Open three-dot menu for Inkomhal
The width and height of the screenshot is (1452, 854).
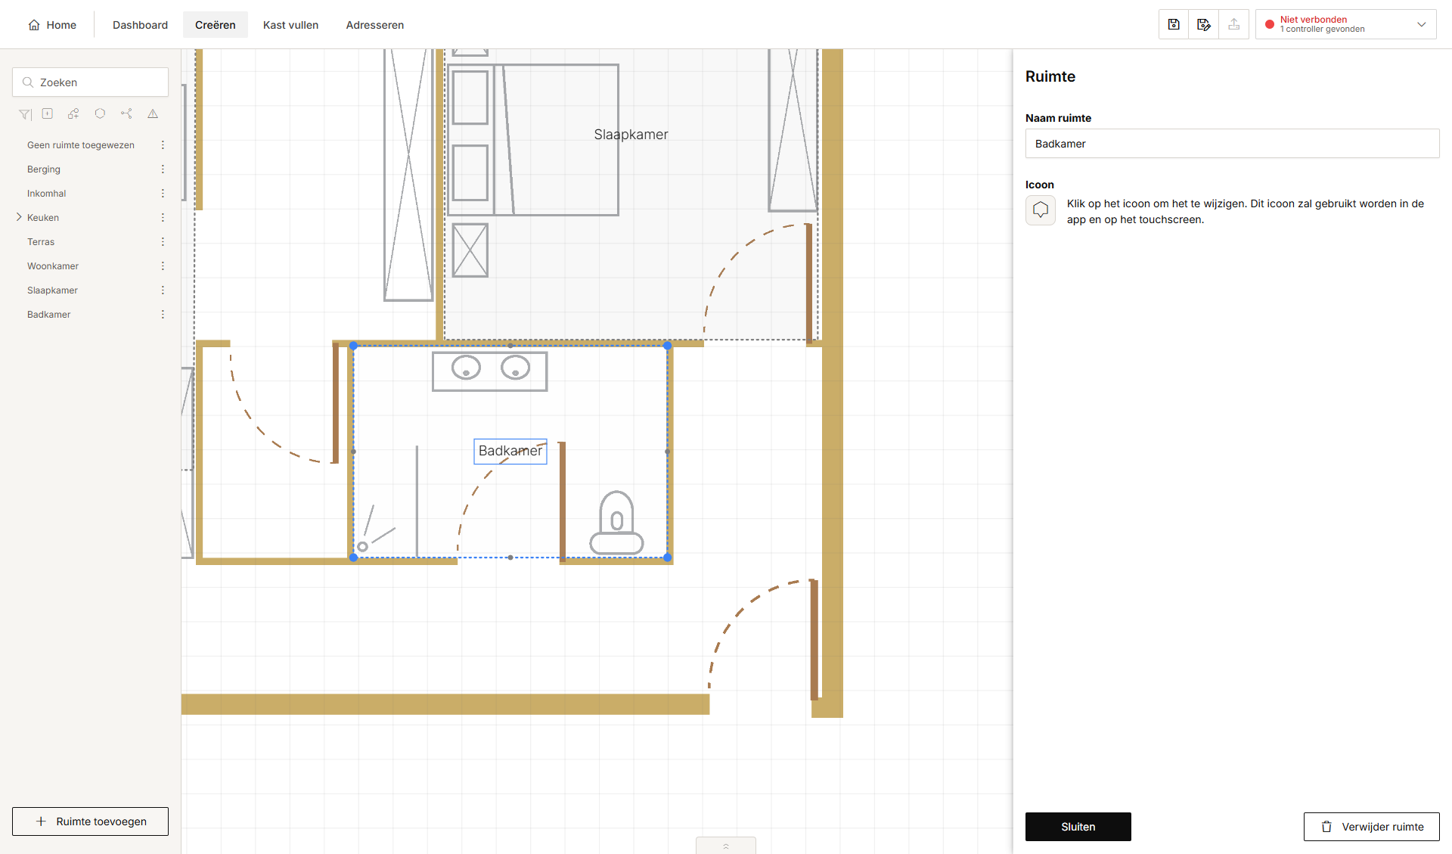[x=163, y=194]
